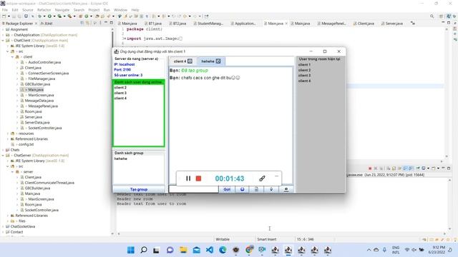Viewport: 458px width, 257px height.
Task: Click the link icon on the recorder bar
Action: tap(262, 178)
